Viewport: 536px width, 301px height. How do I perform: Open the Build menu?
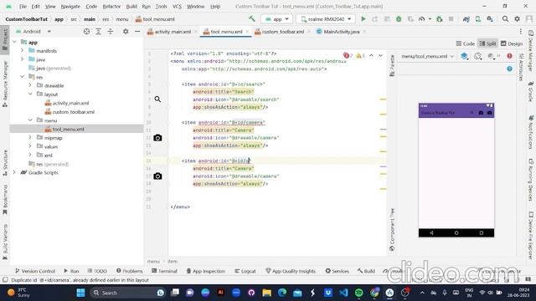point(131,6)
